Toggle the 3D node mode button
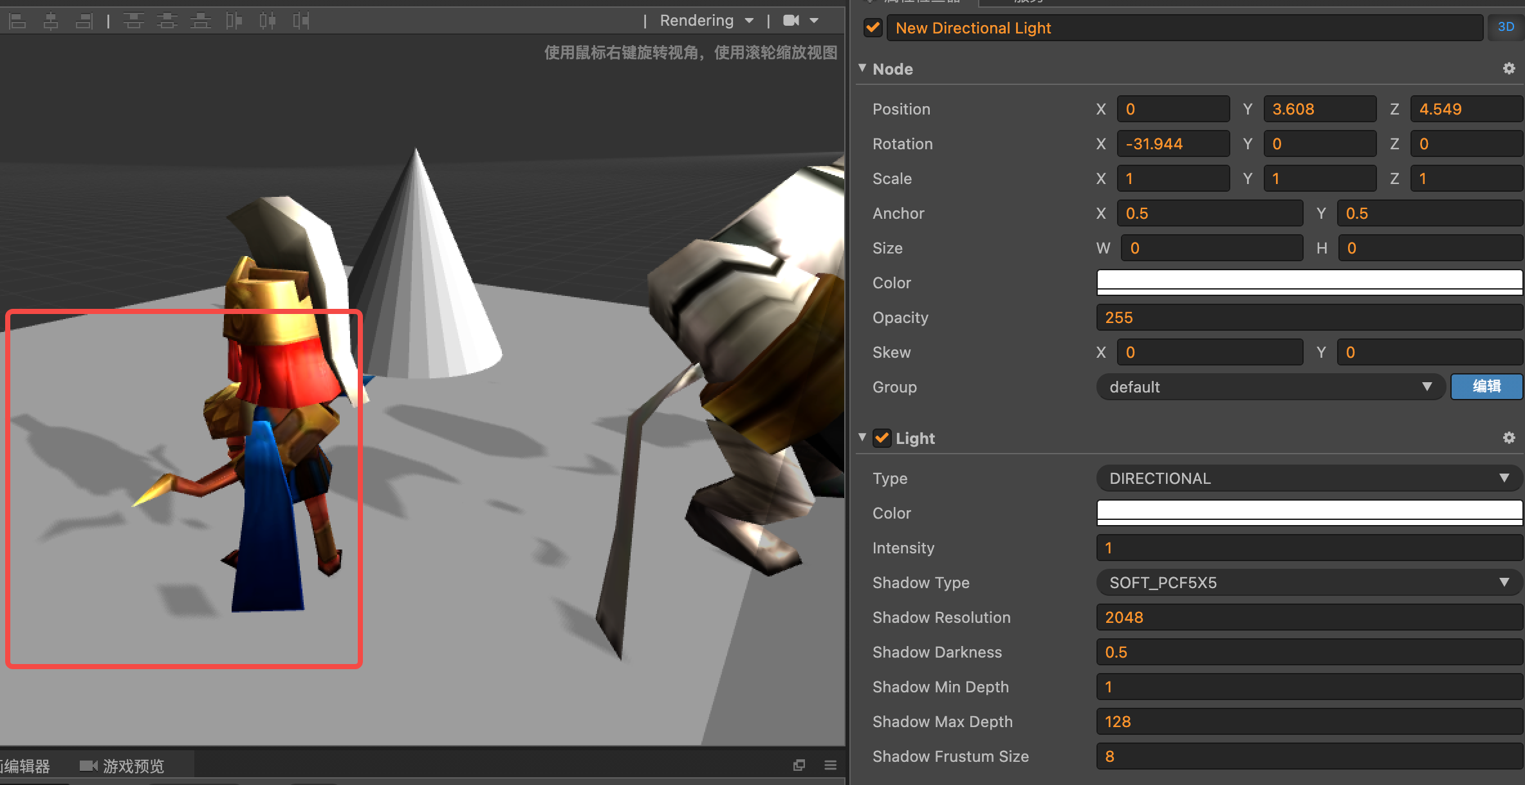1525x785 pixels. [x=1505, y=27]
